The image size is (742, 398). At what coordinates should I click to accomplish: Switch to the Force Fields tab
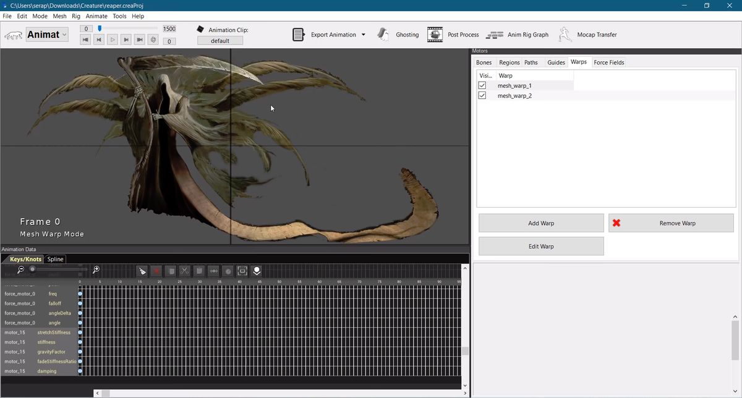click(608, 62)
